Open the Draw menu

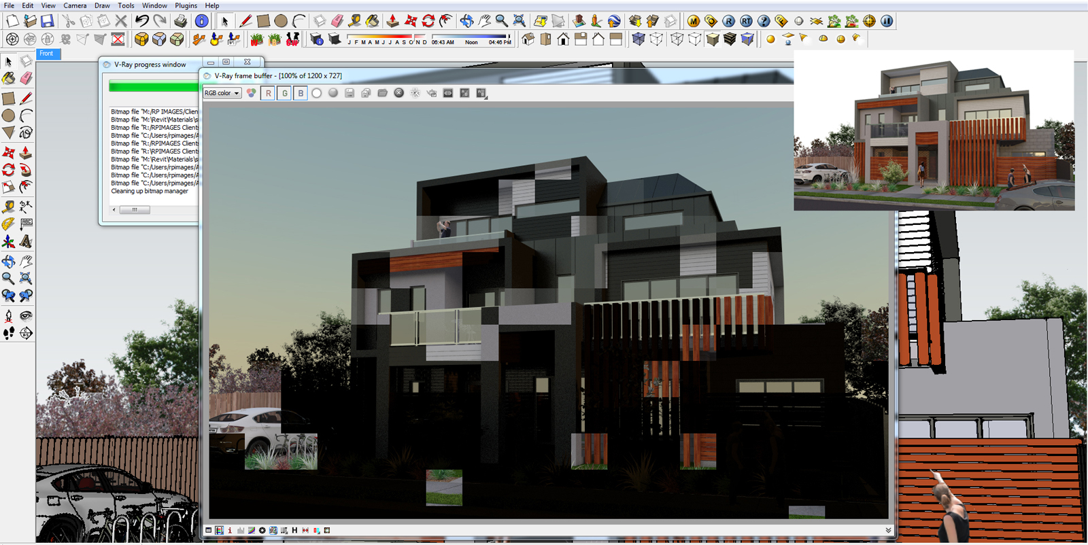click(102, 5)
